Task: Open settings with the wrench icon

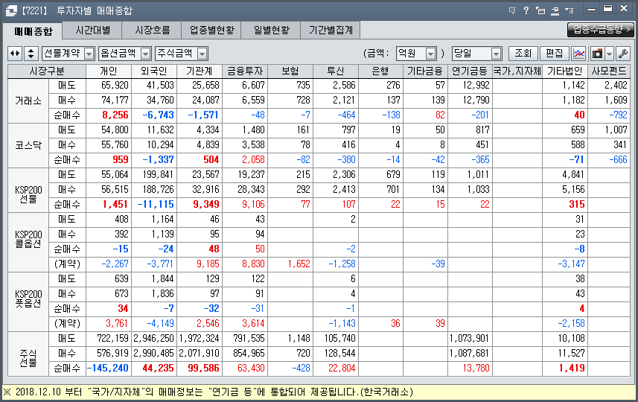Action: [x=623, y=54]
